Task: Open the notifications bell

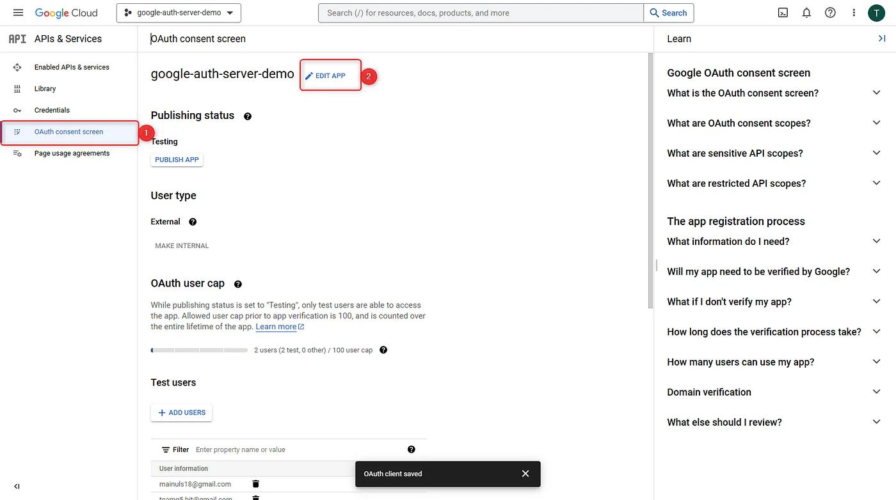Action: point(806,13)
